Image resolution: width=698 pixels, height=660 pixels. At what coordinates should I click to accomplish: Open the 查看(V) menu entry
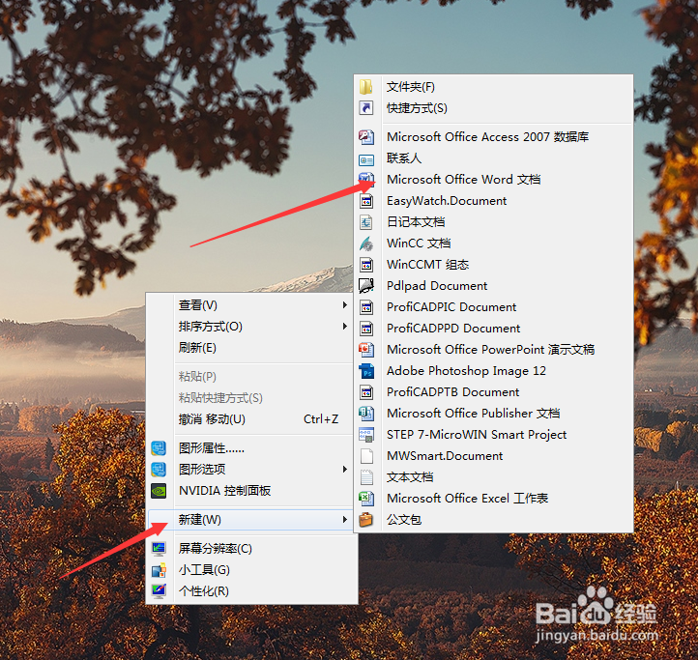(251, 305)
